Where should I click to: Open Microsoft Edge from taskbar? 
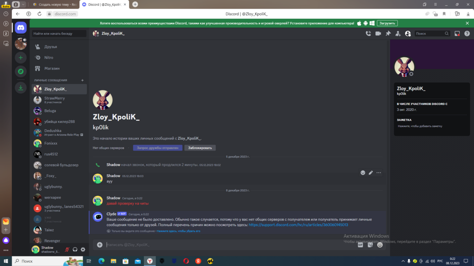point(101,261)
